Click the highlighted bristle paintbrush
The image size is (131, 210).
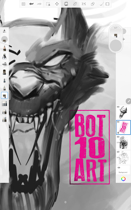coord(5,95)
